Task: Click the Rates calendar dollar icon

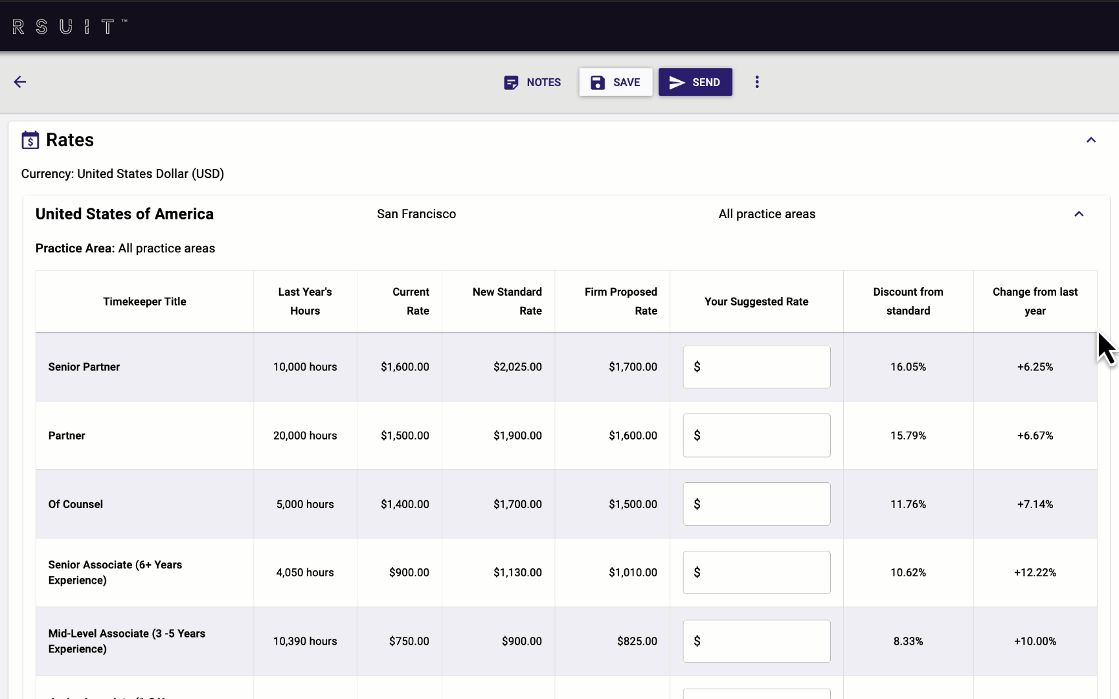Action: tap(30, 140)
